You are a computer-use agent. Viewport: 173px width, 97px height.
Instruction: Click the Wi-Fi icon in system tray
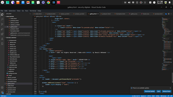(x=133, y=3)
